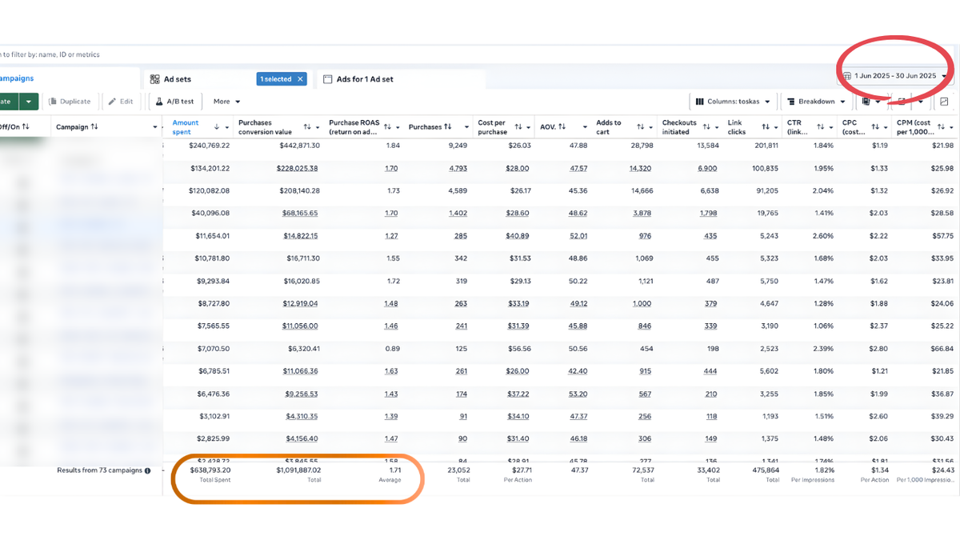960x540 pixels.
Task: Click the Charts icon button
Action: point(944,102)
